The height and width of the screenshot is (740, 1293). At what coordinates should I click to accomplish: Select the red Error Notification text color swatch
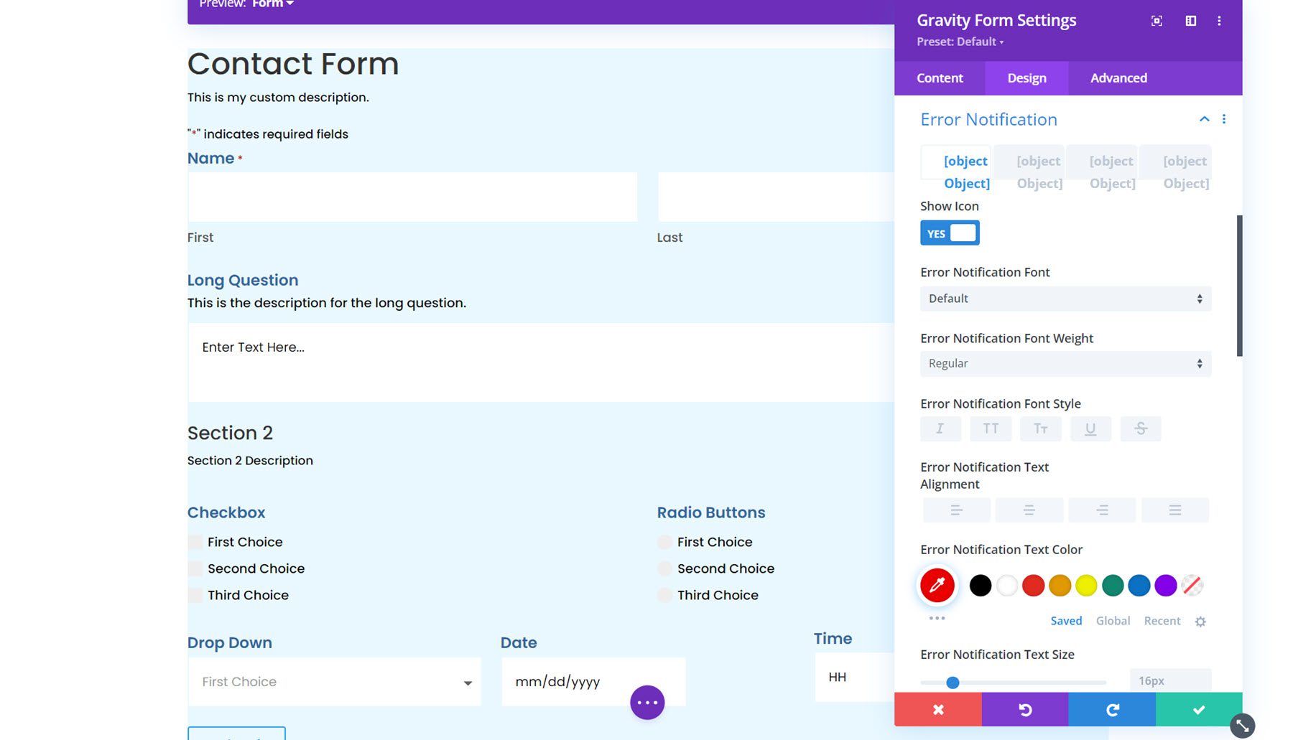tap(1033, 586)
